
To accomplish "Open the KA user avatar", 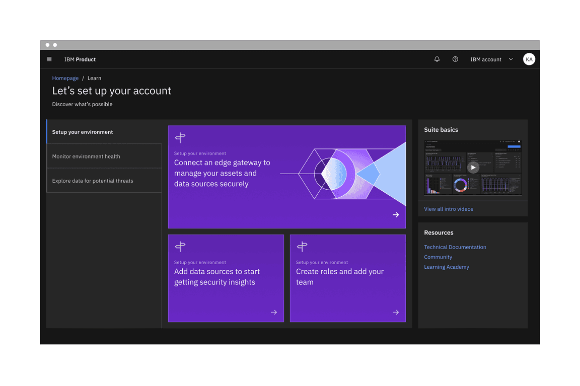I will tap(529, 59).
